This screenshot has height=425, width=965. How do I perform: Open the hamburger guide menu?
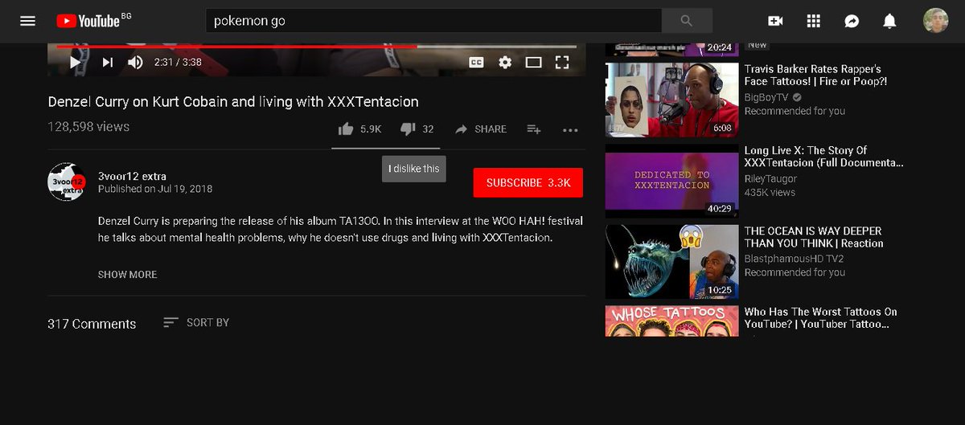[x=28, y=21]
